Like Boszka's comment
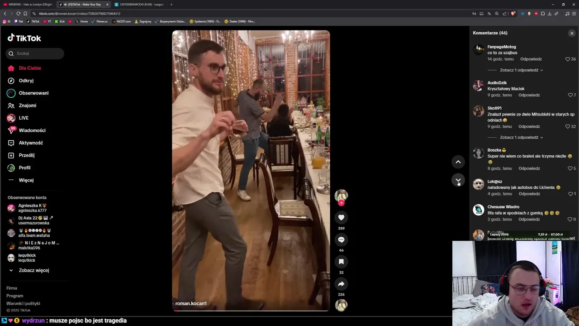The image size is (579, 326). [x=570, y=168]
